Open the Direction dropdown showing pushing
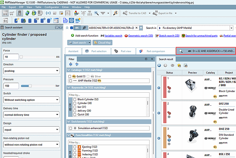 pyautogui.click(x=31, y=71)
